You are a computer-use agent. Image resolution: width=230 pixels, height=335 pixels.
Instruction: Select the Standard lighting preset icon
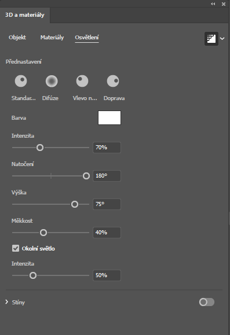(21, 81)
